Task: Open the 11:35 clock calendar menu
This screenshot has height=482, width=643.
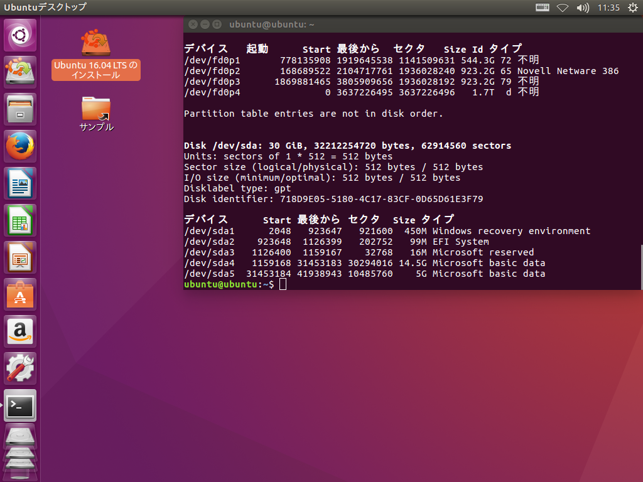Action: pos(608,8)
